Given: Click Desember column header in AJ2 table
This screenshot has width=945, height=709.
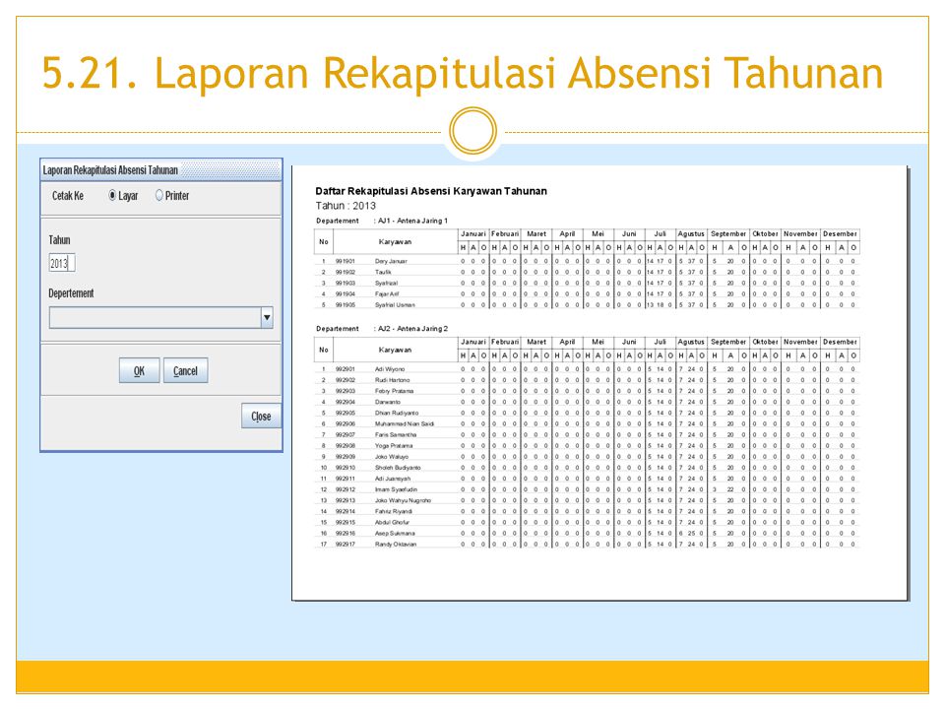Looking at the screenshot, I should 840,341.
